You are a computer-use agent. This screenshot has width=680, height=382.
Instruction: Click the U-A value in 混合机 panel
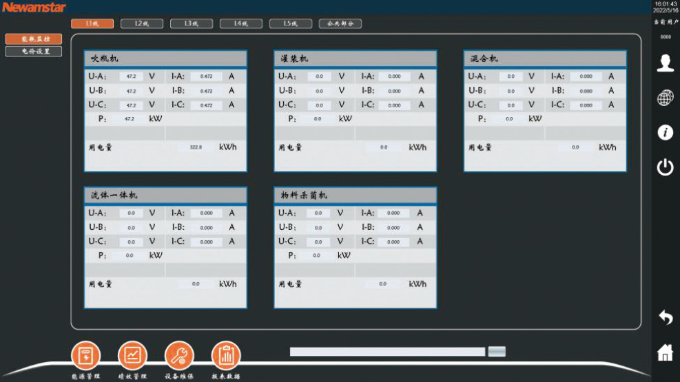[511, 76]
